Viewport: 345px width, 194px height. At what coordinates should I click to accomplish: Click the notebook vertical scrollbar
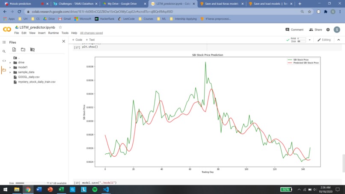(x=343, y=163)
